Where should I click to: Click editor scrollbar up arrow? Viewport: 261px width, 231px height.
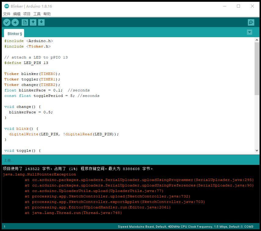pyautogui.click(x=257, y=40)
